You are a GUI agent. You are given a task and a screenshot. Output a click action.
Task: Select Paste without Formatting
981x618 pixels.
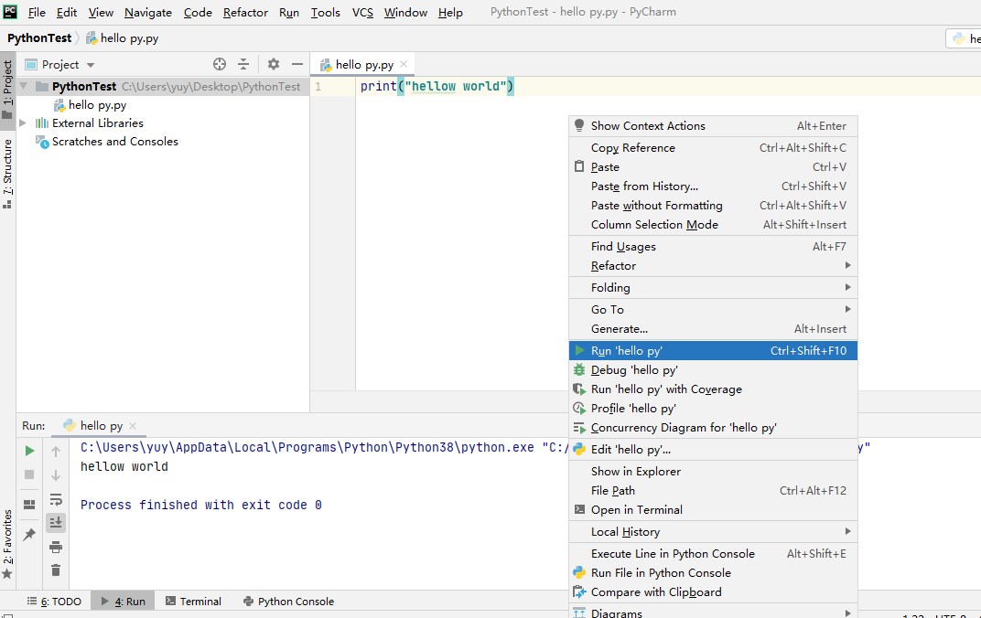[x=713, y=205]
